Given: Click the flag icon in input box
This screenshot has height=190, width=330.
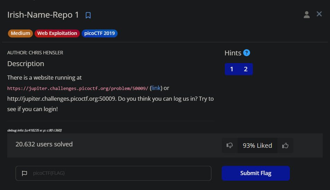Looking at the screenshot, I should (25, 173).
